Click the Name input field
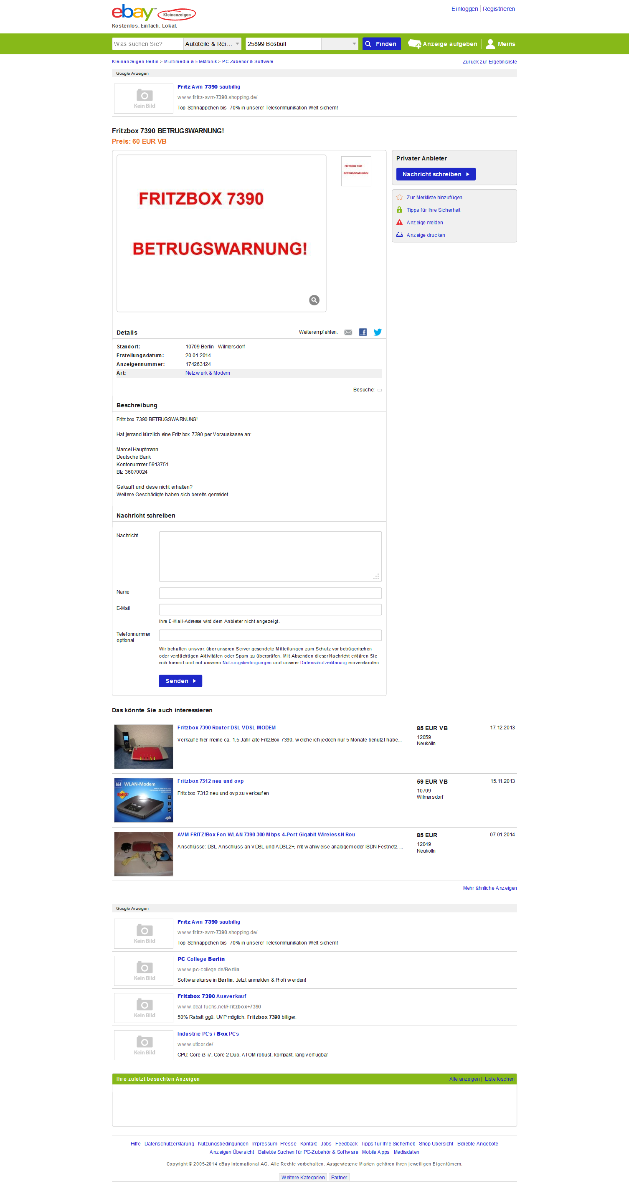This screenshot has width=629, height=1191. [x=270, y=593]
